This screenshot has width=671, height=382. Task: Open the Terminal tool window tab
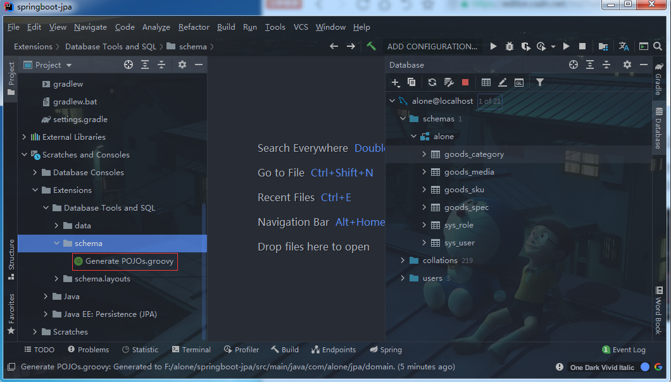[x=191, y=350]
